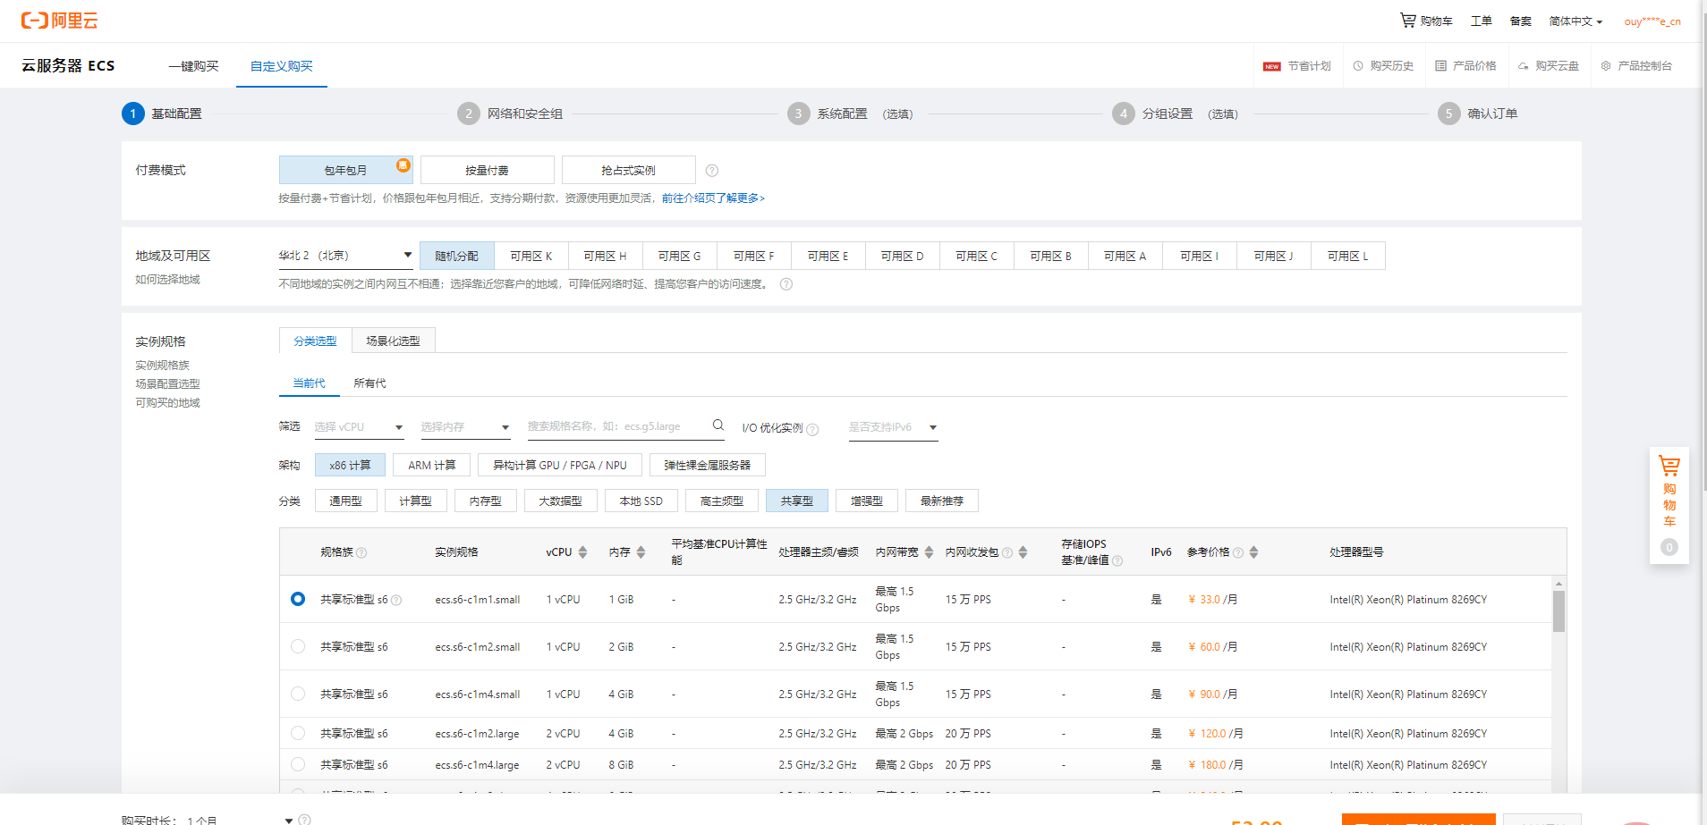
Task: Open 选择内存 filter dropdown
Action: tap(465, 427)
